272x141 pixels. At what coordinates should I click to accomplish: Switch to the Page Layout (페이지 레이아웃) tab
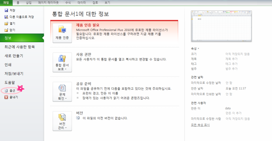[x=48, y=3]
